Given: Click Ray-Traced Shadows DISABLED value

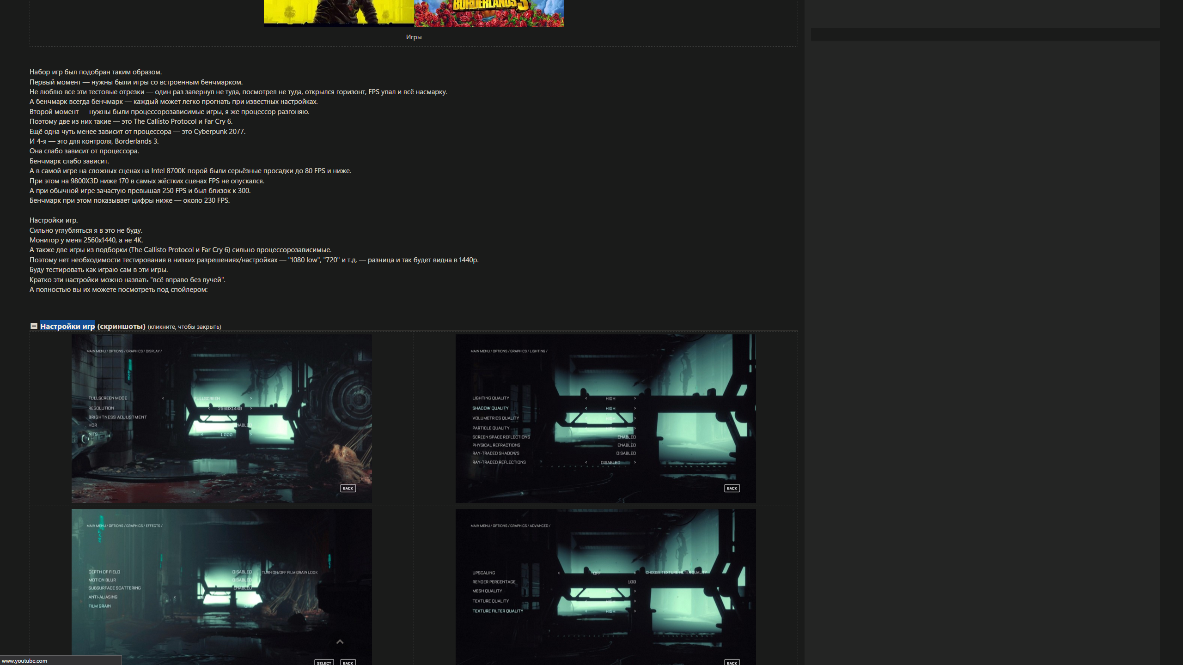Looking at the screenshot, I should pyautogui.click(x=626, y=453).
